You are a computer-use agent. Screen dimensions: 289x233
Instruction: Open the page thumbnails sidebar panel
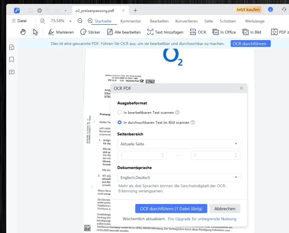coord(12,47)
